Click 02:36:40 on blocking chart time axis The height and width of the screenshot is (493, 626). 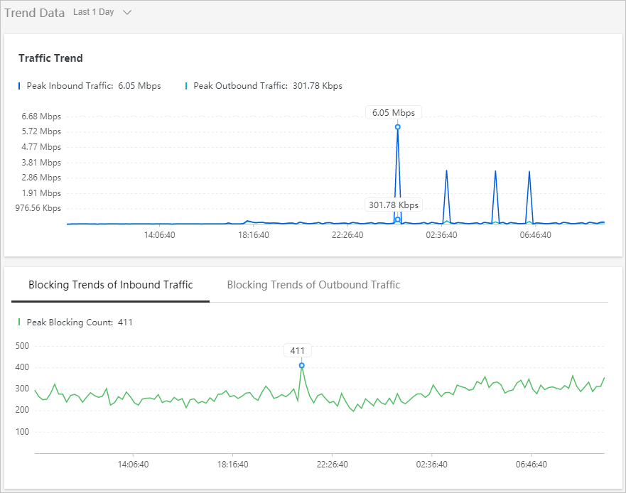431,465
